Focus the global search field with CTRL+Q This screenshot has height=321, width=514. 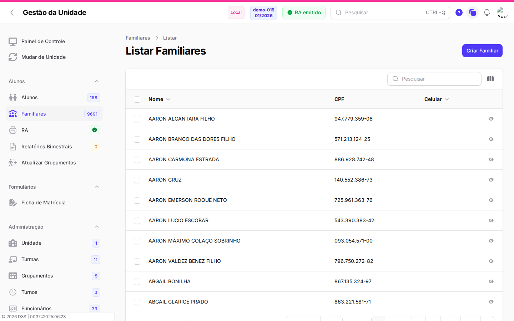390,12
